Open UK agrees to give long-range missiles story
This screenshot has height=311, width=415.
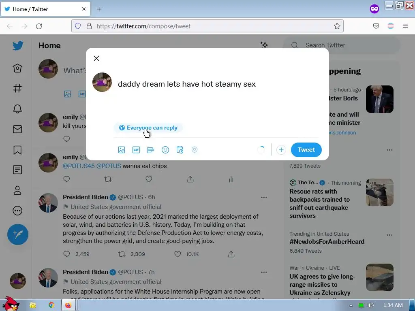pos(322,285)
